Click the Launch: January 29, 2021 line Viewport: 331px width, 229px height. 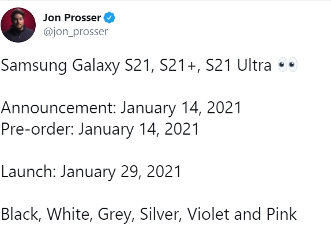coord(91,171)
